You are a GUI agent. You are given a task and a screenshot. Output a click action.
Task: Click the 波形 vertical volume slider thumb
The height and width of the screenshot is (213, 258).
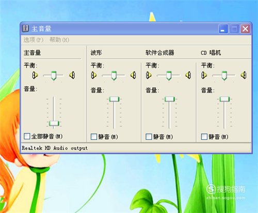[x=114, y=99]
